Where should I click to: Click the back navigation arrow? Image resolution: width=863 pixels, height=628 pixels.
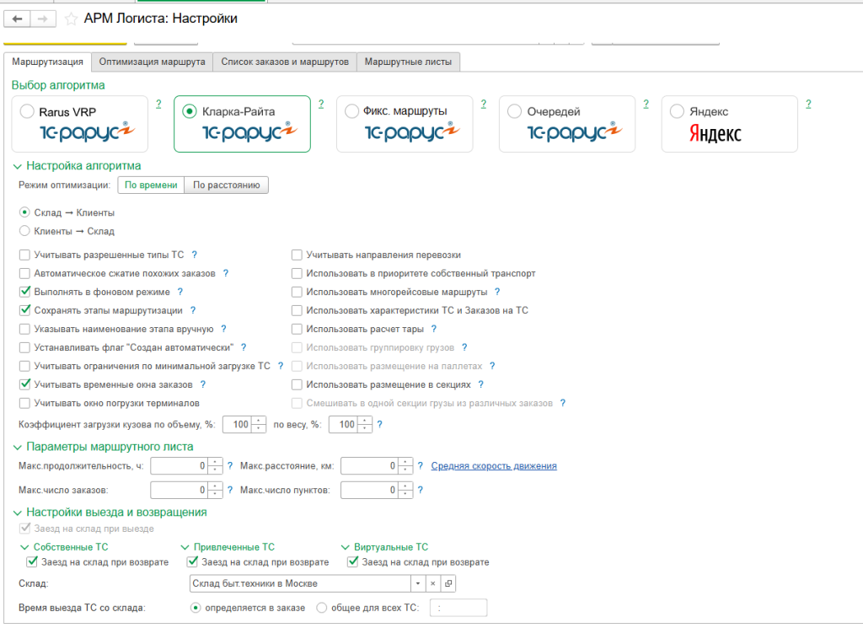click(18, 19)
